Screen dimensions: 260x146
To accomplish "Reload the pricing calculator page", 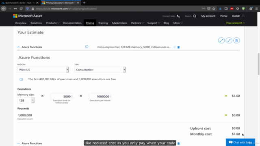I will pos(21,9).
